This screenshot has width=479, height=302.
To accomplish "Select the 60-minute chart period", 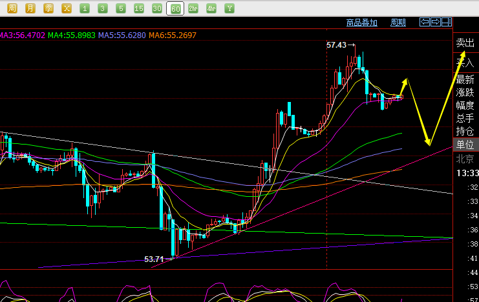I will point(175,8).
